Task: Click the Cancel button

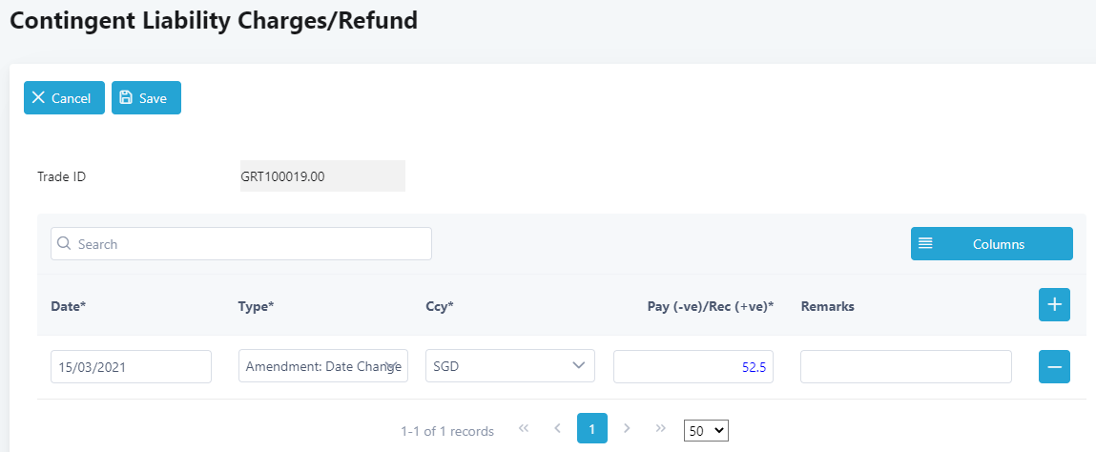Action: [x=64, y=98]
